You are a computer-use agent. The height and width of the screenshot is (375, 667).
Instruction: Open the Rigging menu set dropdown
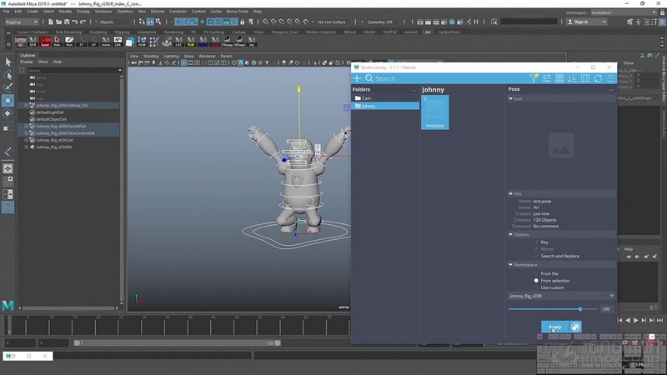(22, 22)
